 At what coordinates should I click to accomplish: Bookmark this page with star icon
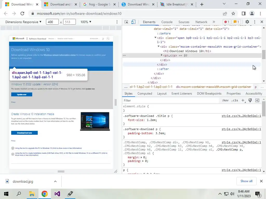[x=233, y=13]
